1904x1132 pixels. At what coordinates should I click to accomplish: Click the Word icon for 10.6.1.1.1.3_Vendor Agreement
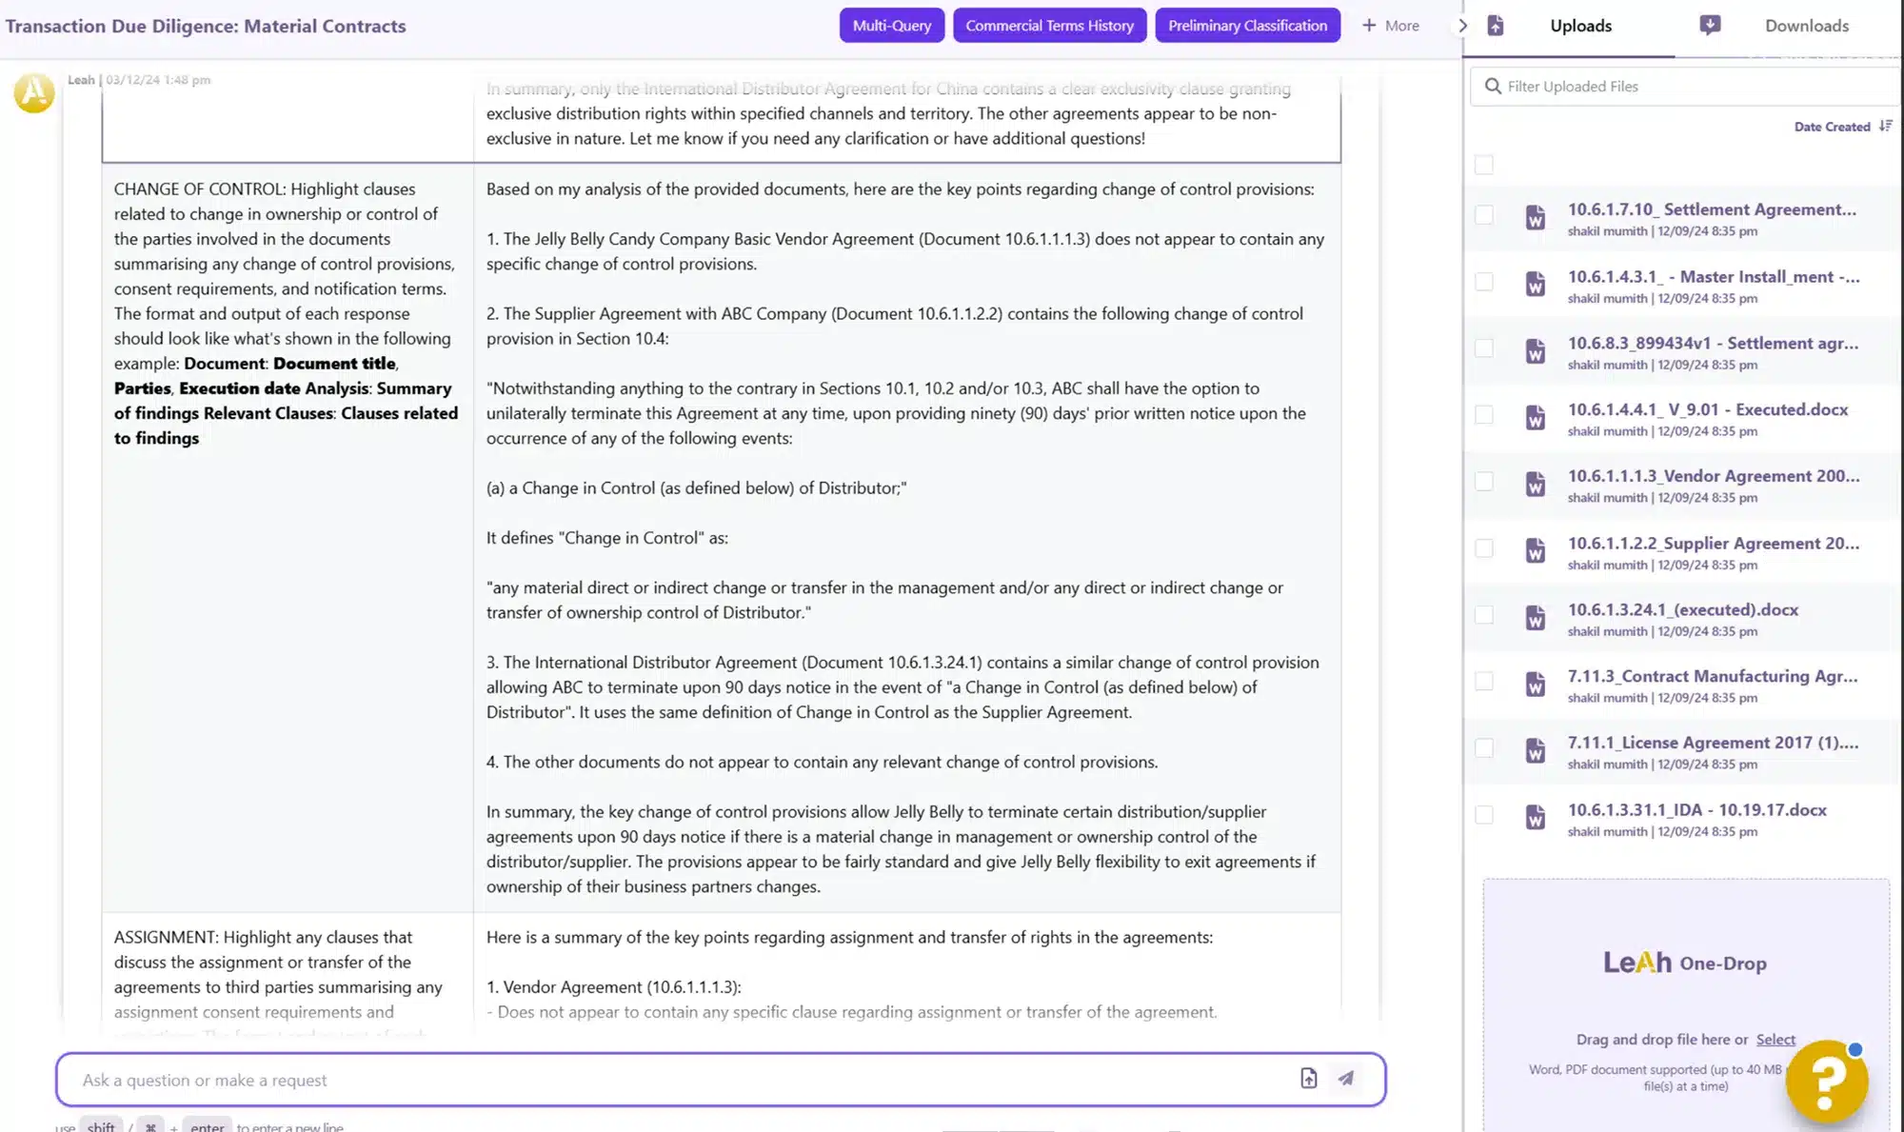(x=1535, y=485)
